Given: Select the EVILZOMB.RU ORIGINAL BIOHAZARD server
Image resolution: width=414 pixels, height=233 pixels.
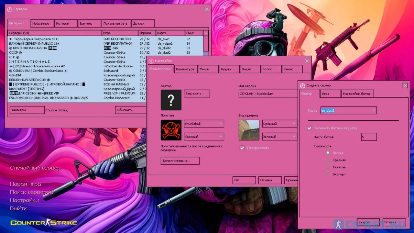Looking at the screenshot, I should click(x=77, y=98).
